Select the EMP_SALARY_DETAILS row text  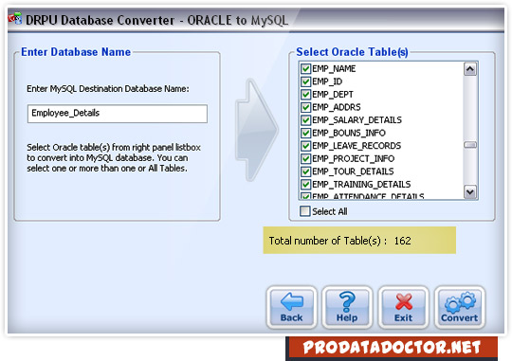[357, 120]
